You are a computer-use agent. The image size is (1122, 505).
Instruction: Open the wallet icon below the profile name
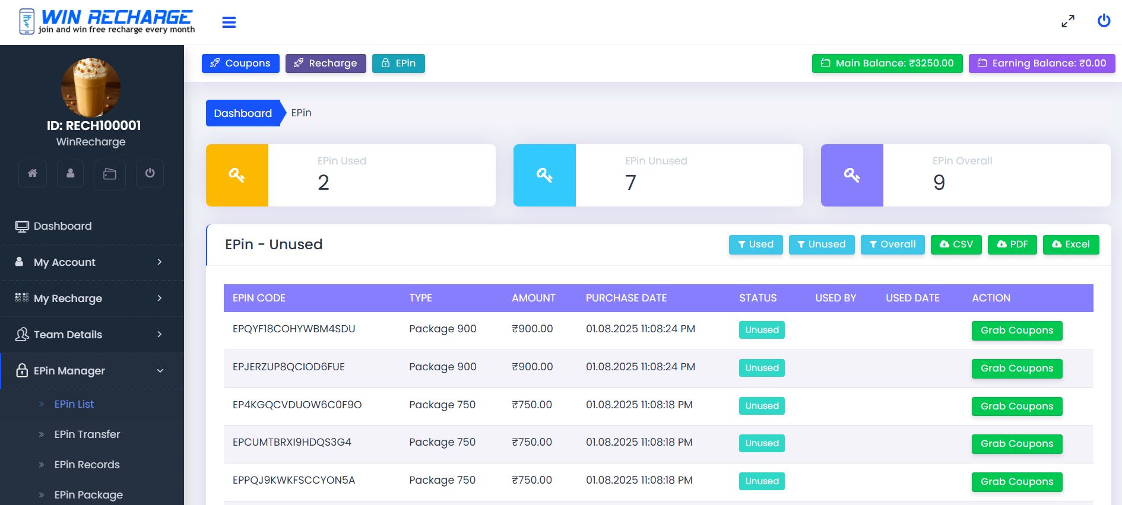(x=110, y=174)
